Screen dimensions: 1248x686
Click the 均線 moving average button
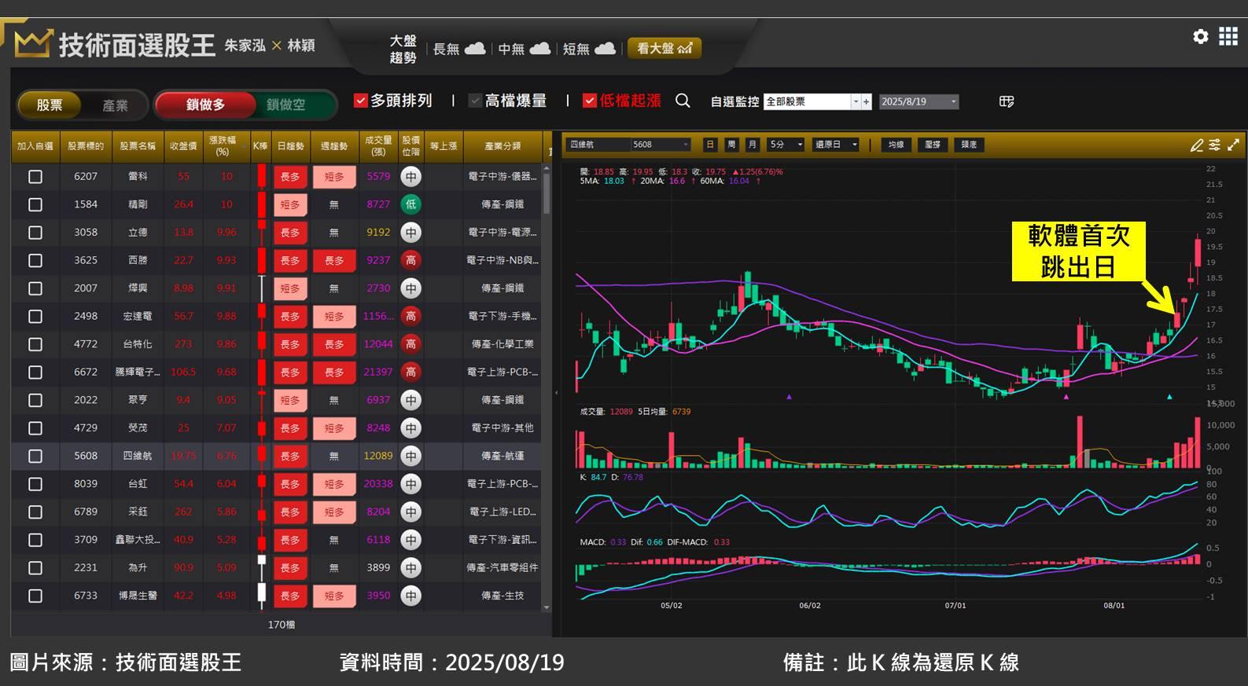(x=896, y=145)
